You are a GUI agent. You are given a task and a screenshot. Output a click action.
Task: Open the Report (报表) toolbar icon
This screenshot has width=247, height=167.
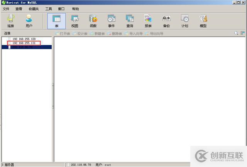coord(148,21)
